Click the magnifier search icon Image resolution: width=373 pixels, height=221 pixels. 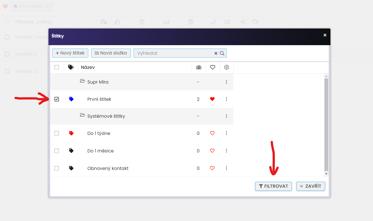coord(222,53)
